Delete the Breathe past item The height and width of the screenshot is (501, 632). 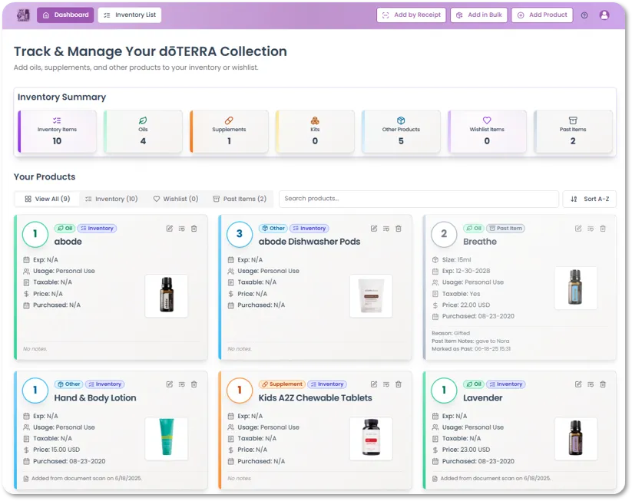click(603, 229)
